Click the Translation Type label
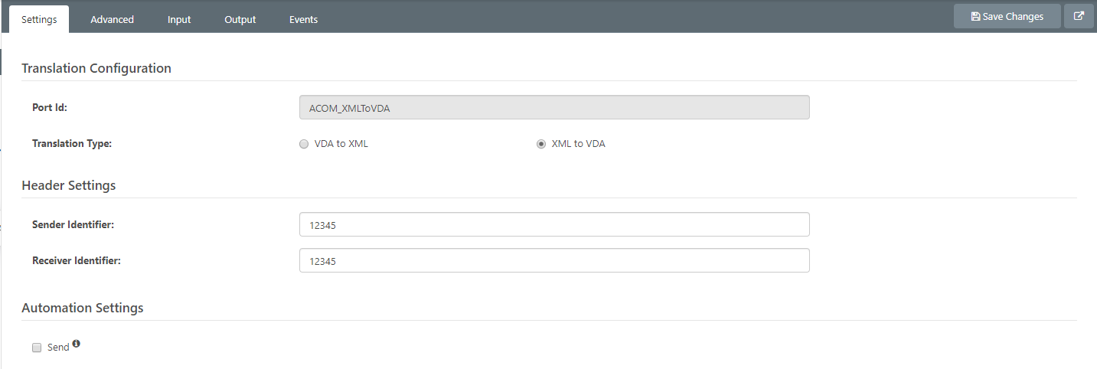Image resolution: width=1097 pixels, height=369 pixels. click(72, 143)
